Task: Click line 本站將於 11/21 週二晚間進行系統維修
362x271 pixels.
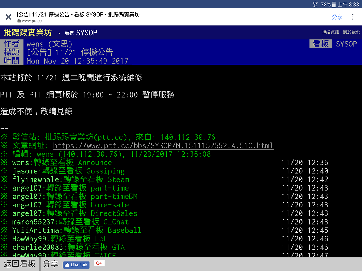Action: tap(71, 78)
